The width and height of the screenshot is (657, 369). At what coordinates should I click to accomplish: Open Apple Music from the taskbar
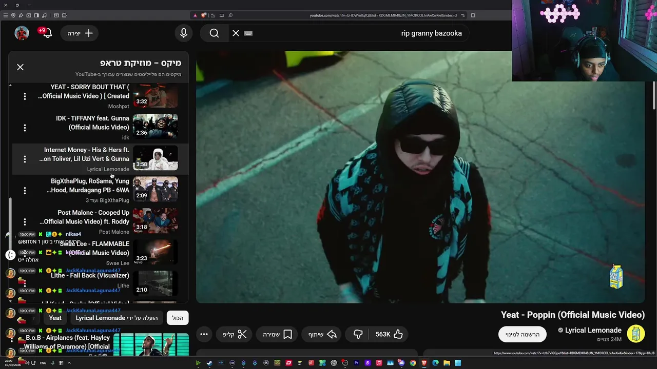[379, 363]
